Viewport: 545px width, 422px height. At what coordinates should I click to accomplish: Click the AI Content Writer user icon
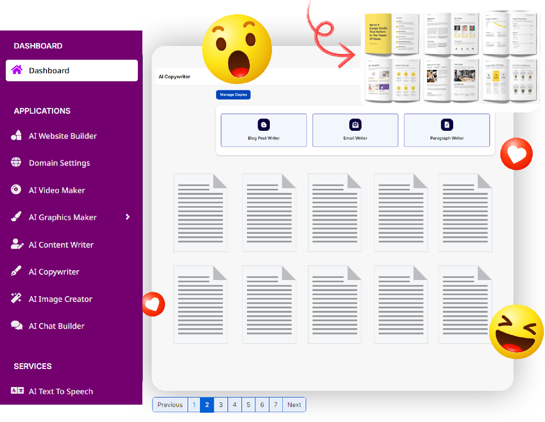[x=17, y=244]
